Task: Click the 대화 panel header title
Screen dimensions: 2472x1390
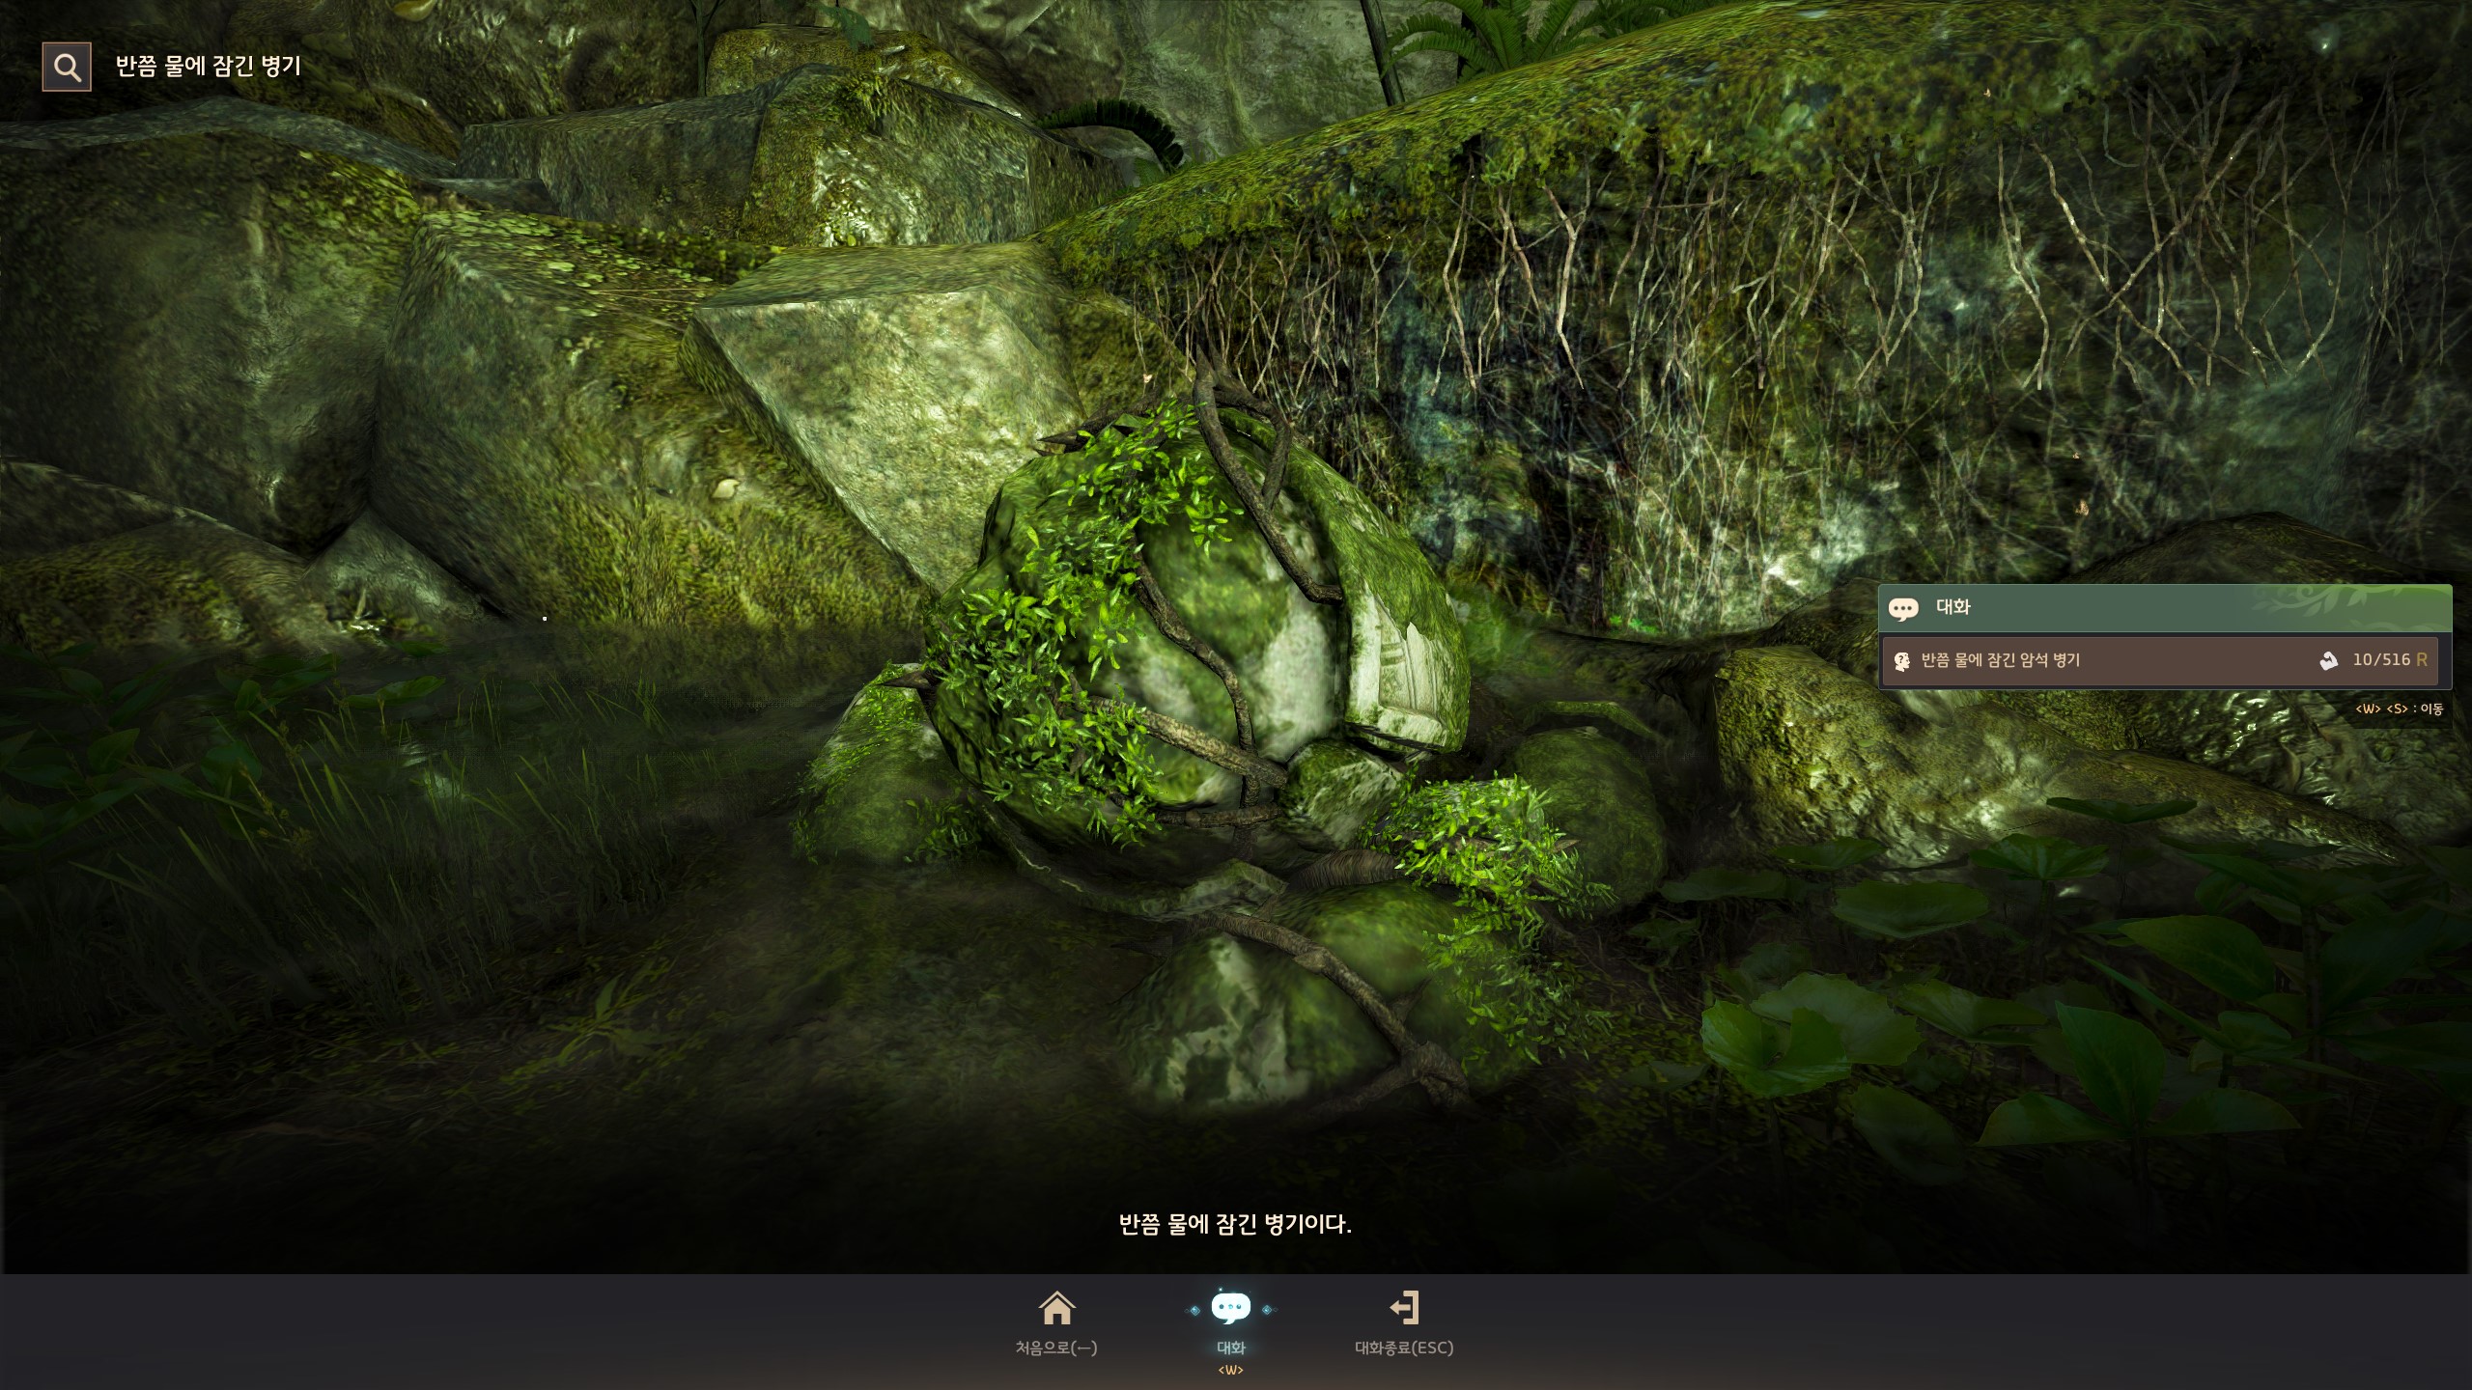Action: 1952,607
